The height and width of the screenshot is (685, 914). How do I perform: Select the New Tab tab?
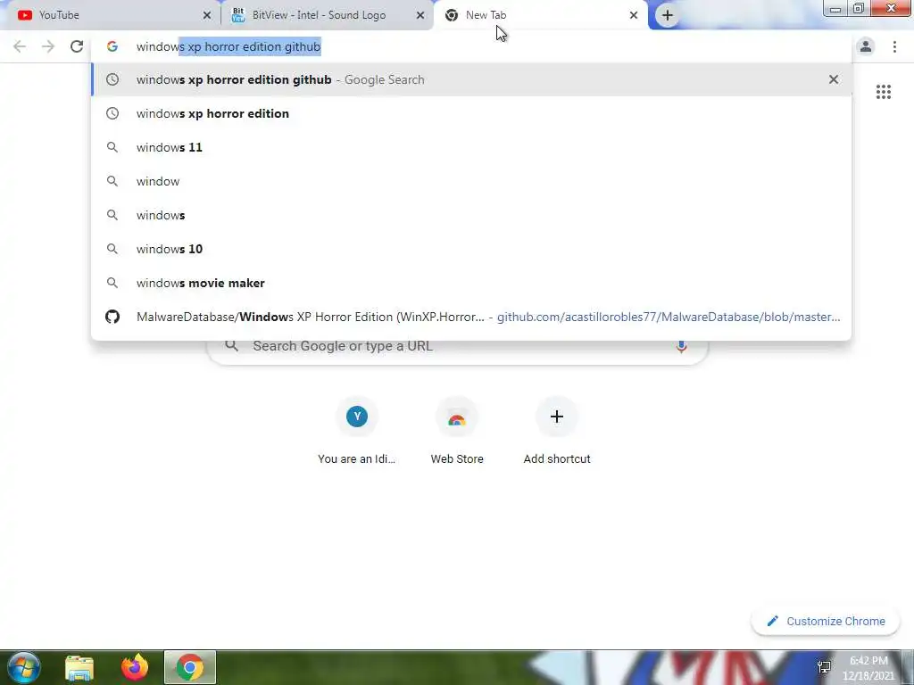[x=541, y=15]
